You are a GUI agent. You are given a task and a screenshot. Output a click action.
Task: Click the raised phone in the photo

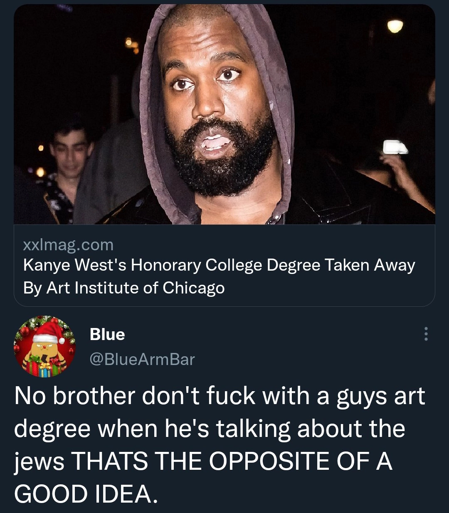(395, 147)
